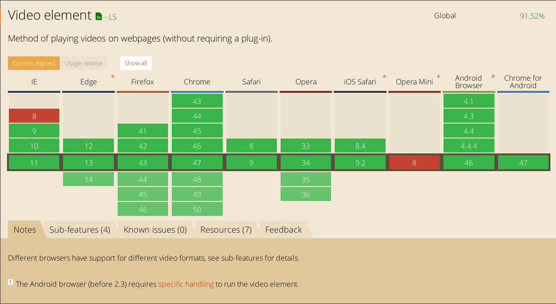The image size is (556, 304).
Task: Open the Notes tab
Action: [x=25, y=230]
